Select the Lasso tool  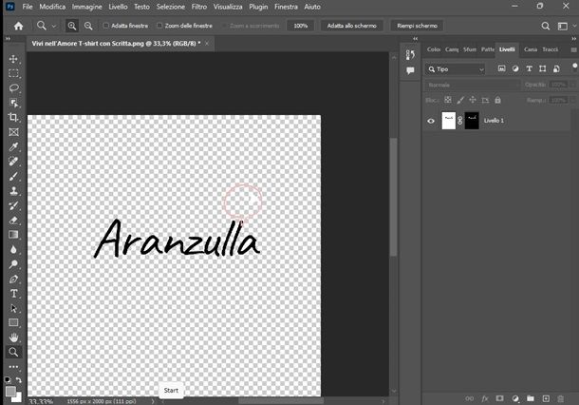pyautogui.click(x=13, y=88)
